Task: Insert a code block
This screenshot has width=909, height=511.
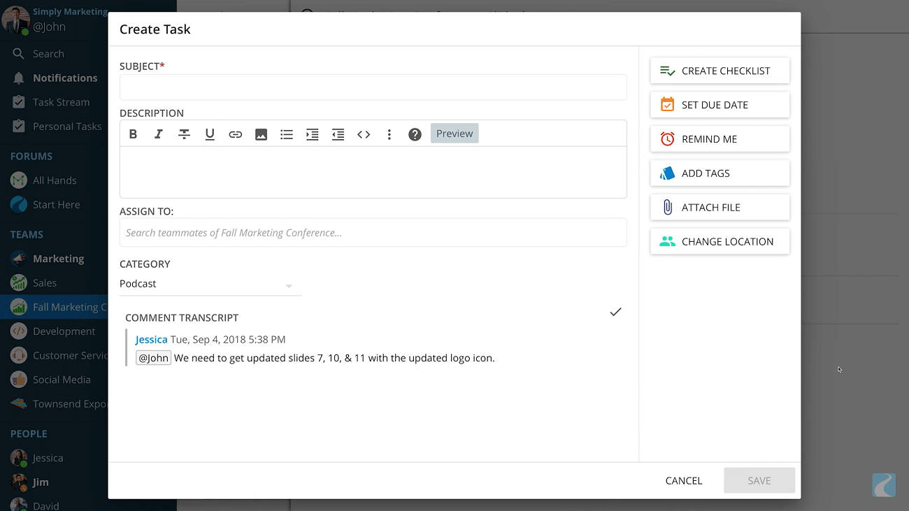Action: (364, 134)
